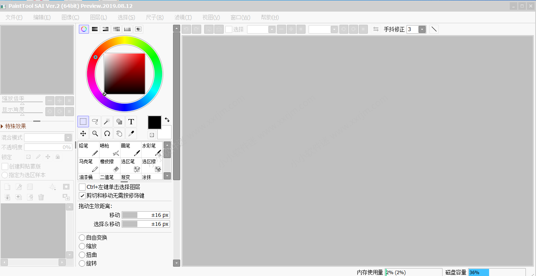
Task: Select the lasso selection tool
Action: click(x=95, y=121)
